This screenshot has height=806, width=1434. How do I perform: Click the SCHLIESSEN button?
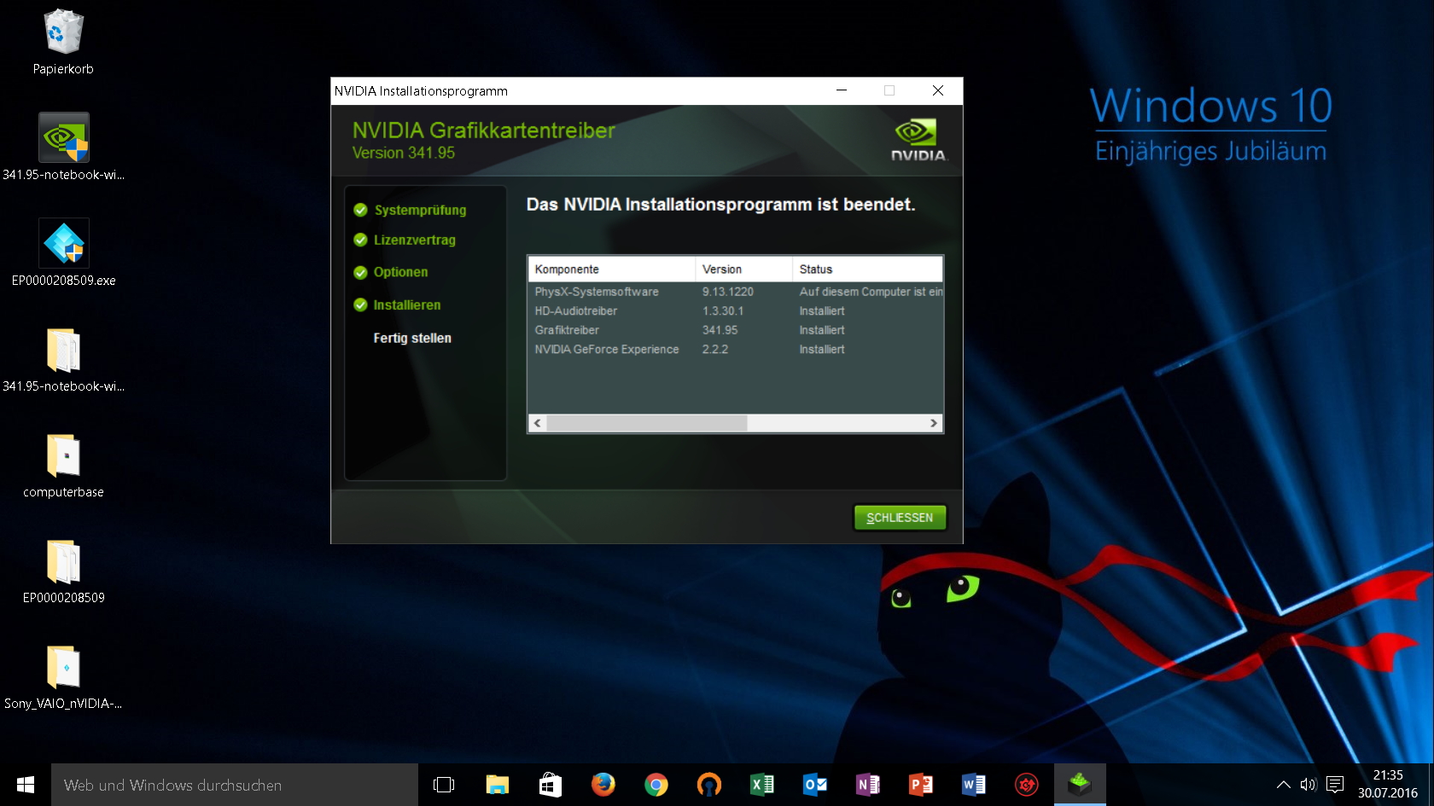point(900,518)
